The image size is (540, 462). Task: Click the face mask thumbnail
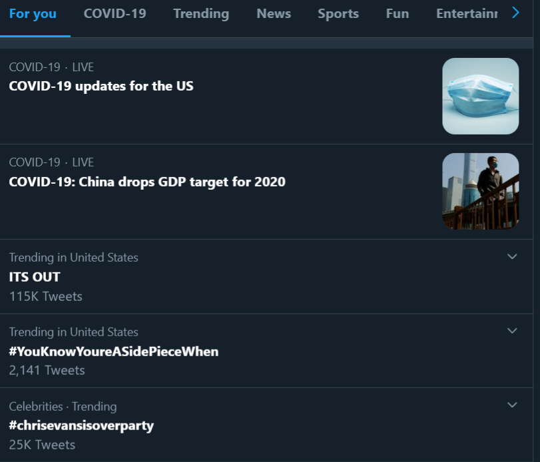pyautogui.click(x=480, y=96)
